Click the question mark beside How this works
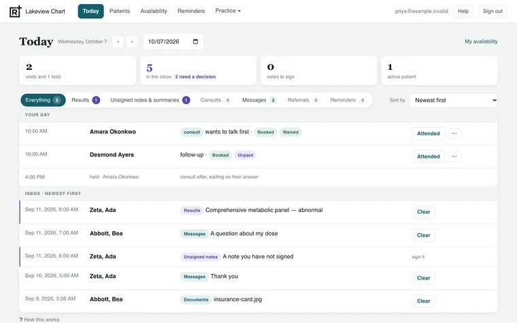 point(21,320)
